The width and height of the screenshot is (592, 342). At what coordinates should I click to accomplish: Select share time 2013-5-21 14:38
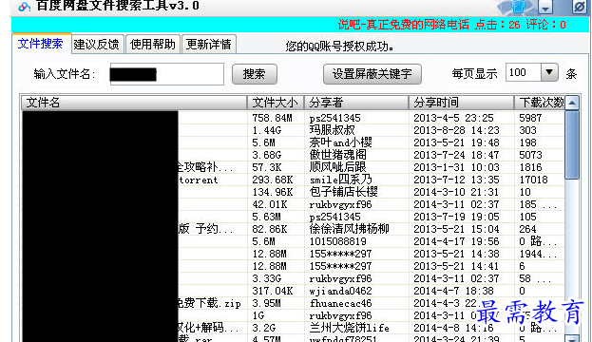tap(456, 255)
